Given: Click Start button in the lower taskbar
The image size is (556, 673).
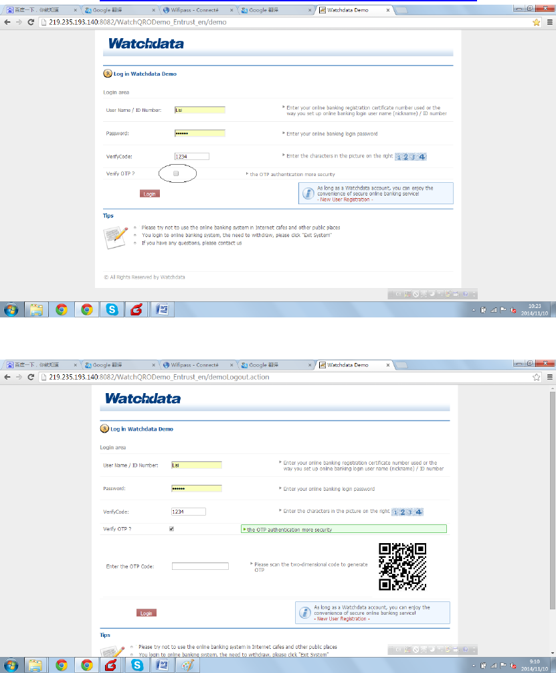Looking at the screenshot, I should click(x=11, y=665).
